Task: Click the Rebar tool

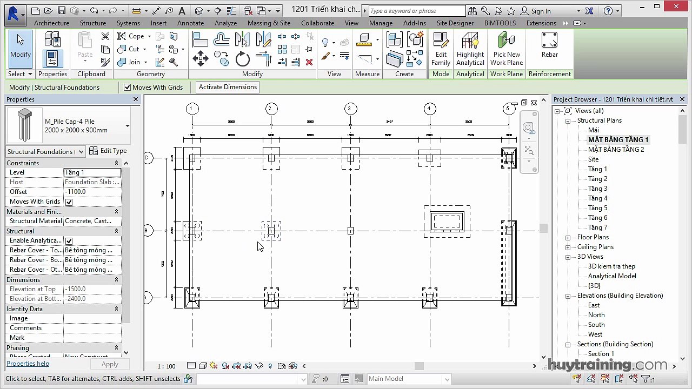Action: pyautogui.click(x=549, y=45)
